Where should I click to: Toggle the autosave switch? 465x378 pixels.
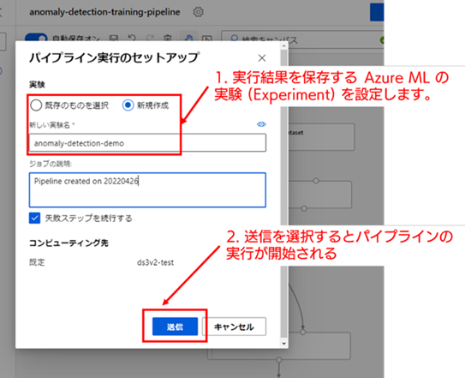[36, 38]
